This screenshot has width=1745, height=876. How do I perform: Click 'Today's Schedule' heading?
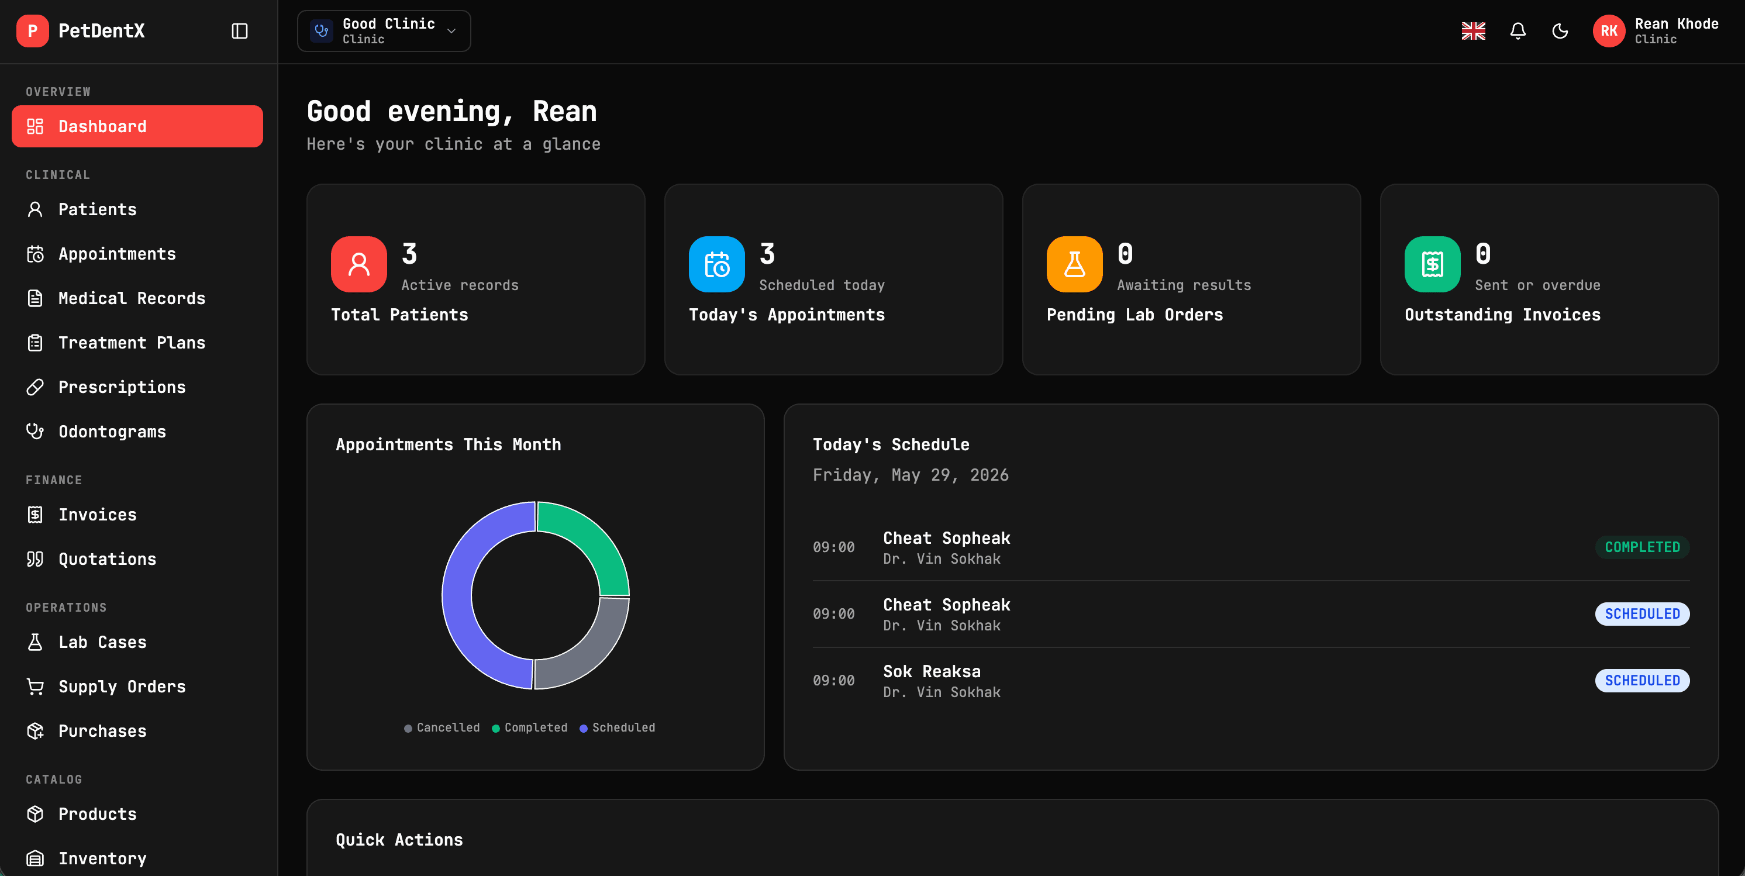[x=891, y=444]
